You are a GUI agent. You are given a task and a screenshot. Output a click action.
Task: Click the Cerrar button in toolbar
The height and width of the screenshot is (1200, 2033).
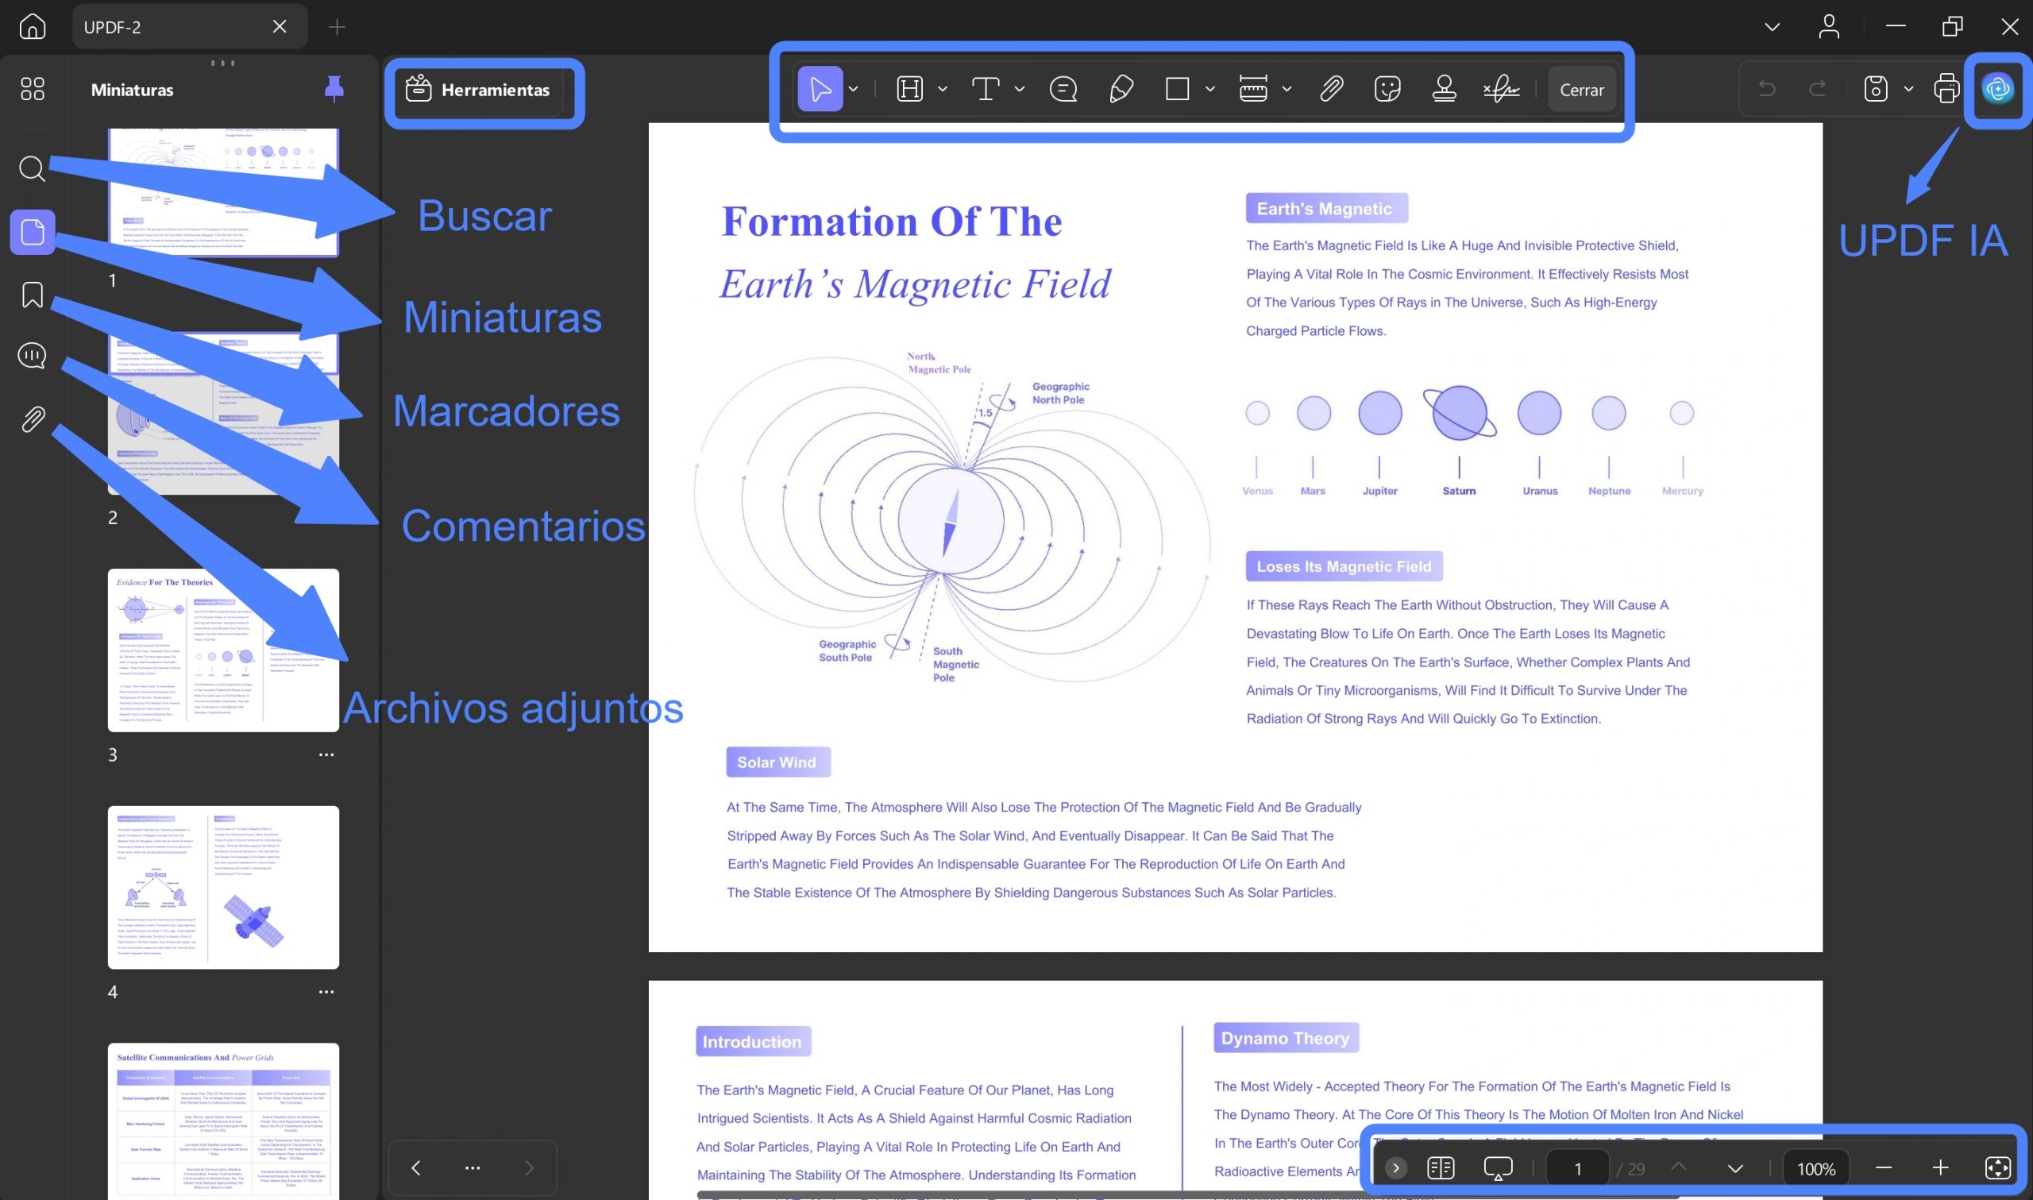pos(1581,90)
